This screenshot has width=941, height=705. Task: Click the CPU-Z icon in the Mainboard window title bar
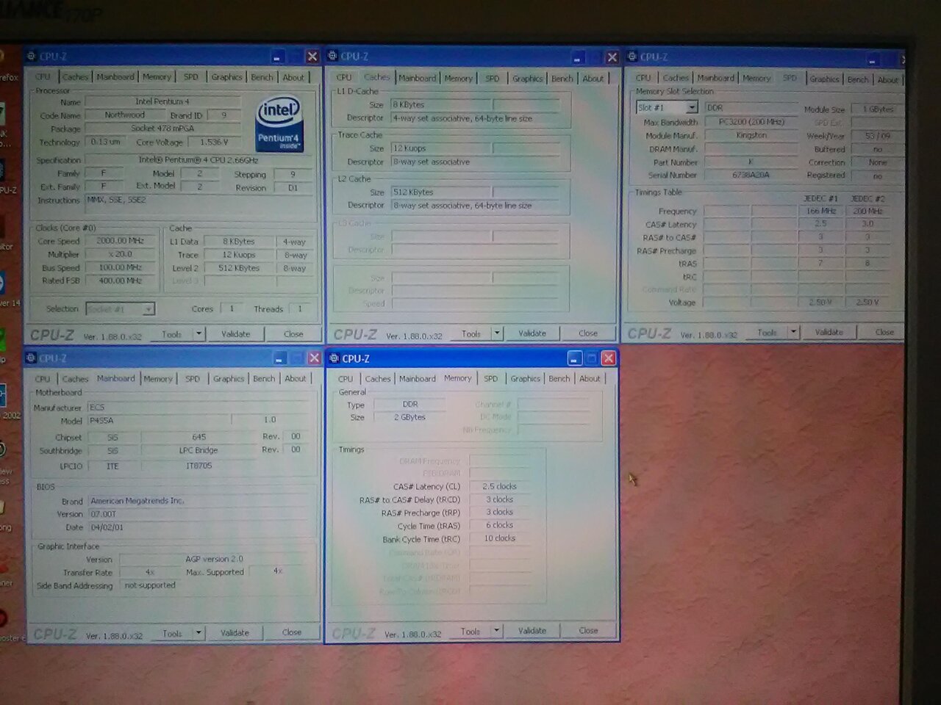click(31, 358)
